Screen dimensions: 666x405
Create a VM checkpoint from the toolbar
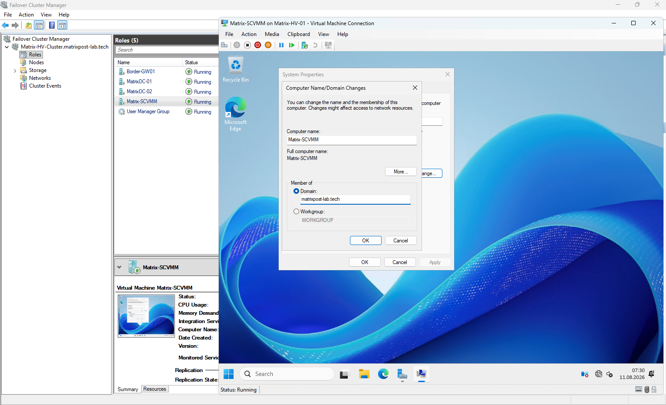pos(305,45)
